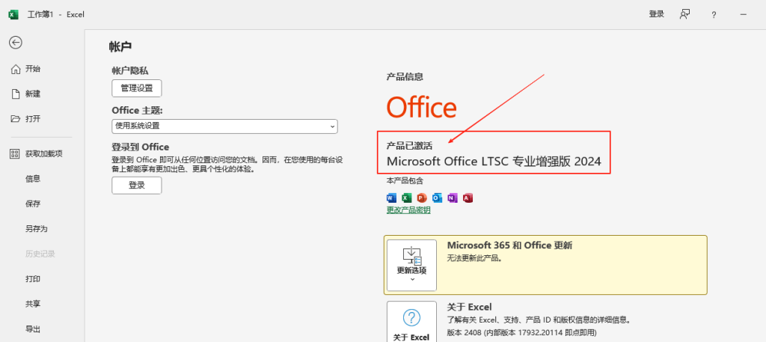The width and height of the screenshot is (766, 342).
Task: Click the home icon beside 开始
Action: [x=16, y=69]
